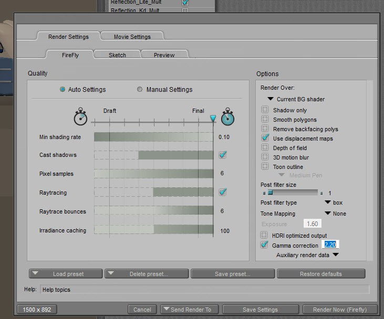This screenshot has height=319, width=384.
Task: Enable Shadow only option
Action: pos(265,109)
